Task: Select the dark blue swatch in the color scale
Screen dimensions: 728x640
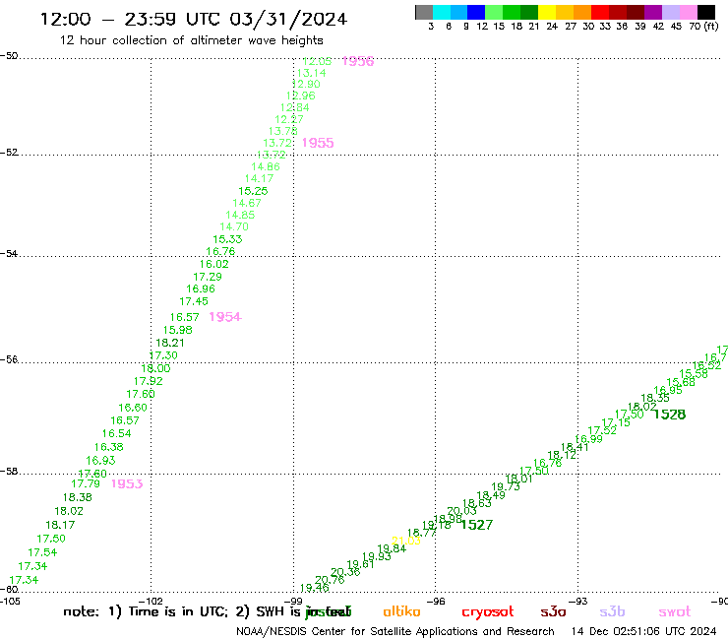Action: click(476, 12)
